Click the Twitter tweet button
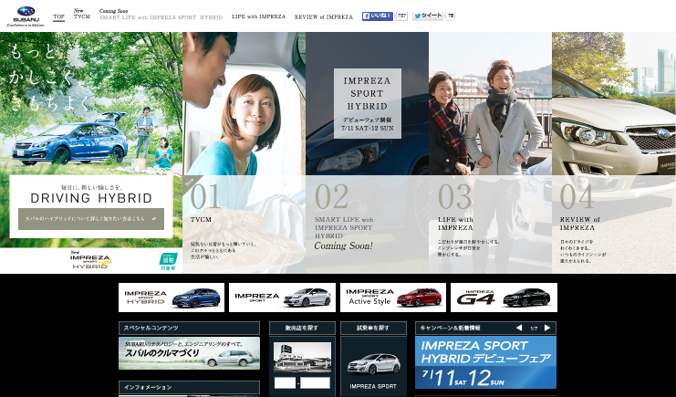 (x=428, y=16)
